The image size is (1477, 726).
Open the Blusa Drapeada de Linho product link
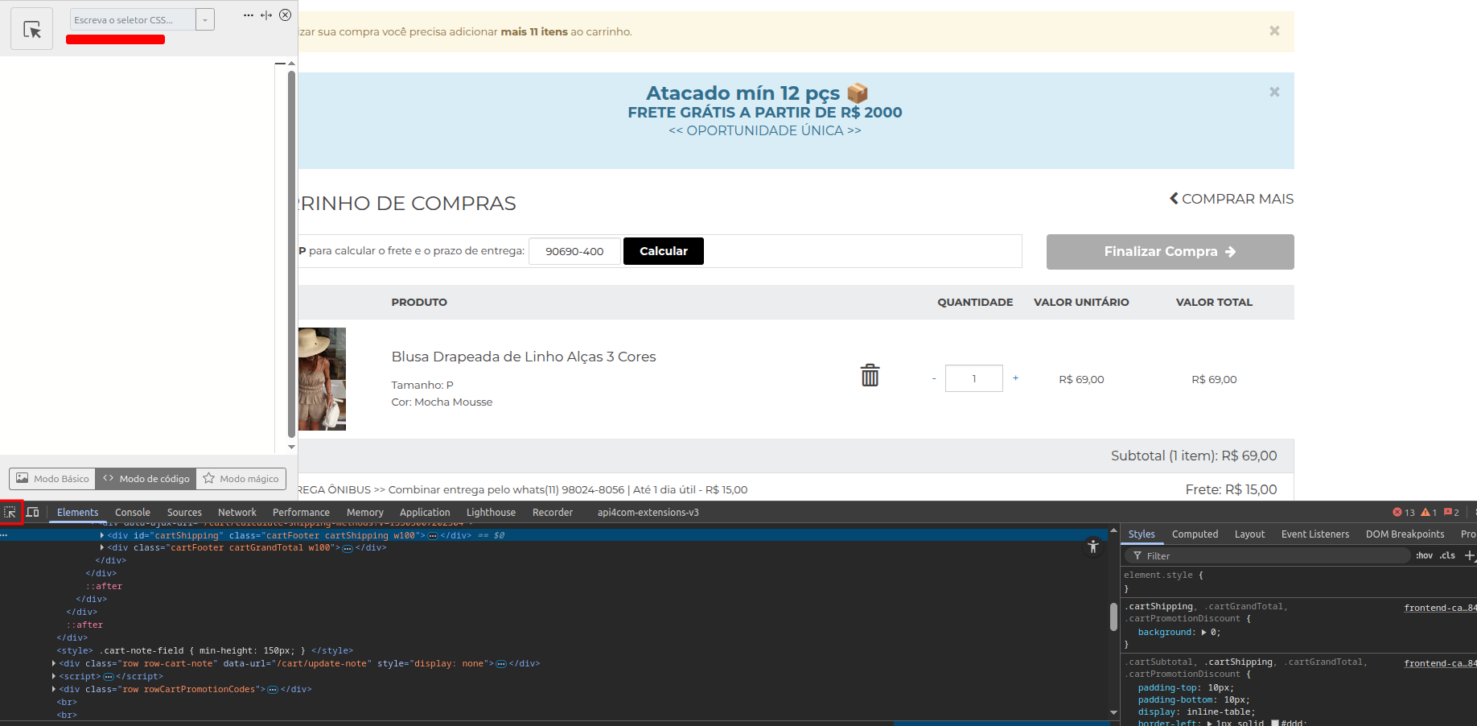[x=524, y=357]
